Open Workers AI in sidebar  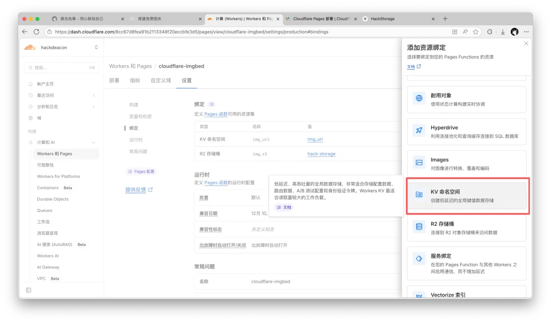pos(48,256)
